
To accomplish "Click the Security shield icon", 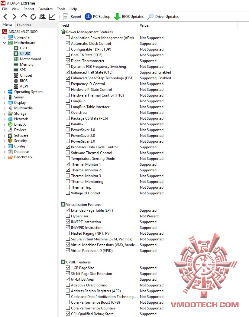I will (x=10, y=141).
